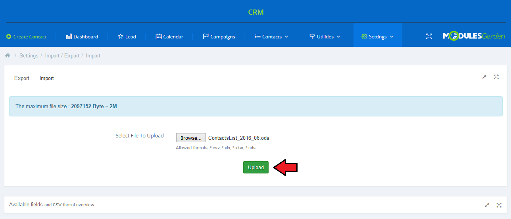Click the Import breadcrumb item
The width and height of the screenshot is (511, 219).
point(93,56)
